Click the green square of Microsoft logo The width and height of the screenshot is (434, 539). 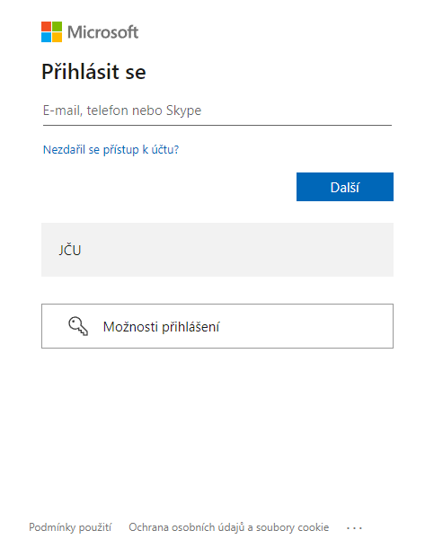click(x=58, y=26)
